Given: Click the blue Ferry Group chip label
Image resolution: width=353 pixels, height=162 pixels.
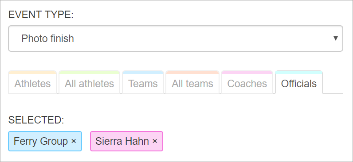Looking at the screenshot, I should click(41, 141).
